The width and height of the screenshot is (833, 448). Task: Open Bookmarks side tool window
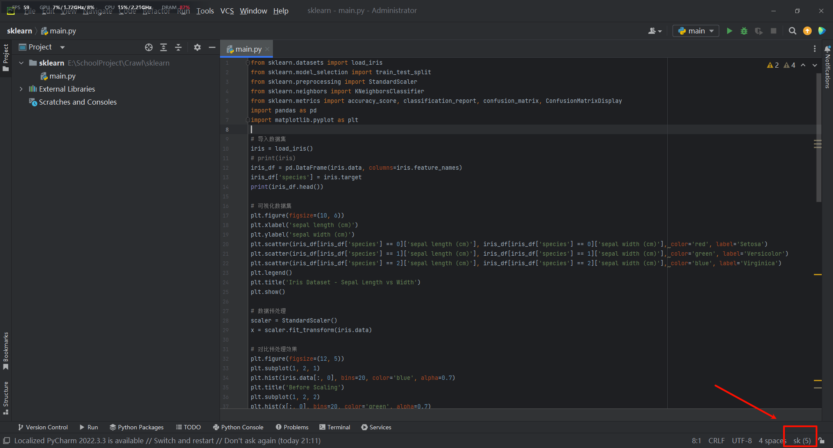point(6,351)
